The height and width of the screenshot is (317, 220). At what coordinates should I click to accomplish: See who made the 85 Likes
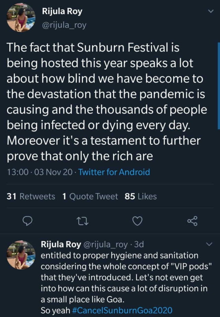[x=141, y=197]
